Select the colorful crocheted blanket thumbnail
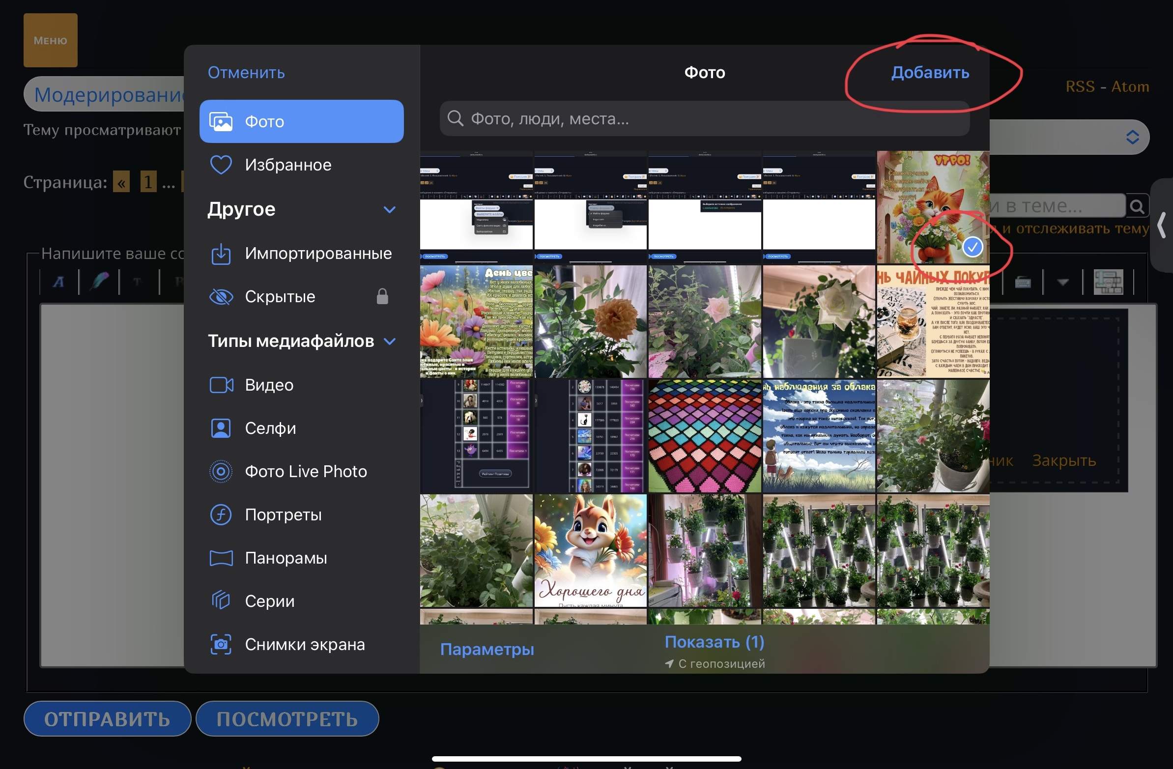Screen dimensions: 1173x769 (x=704, y=436)
